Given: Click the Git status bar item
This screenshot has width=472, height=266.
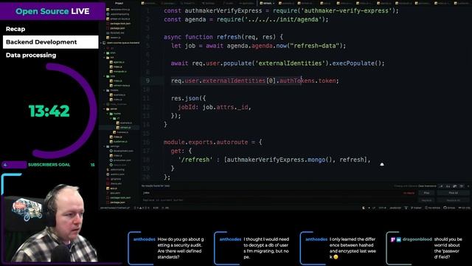Looking at the screenshot, I should point(465,208).
